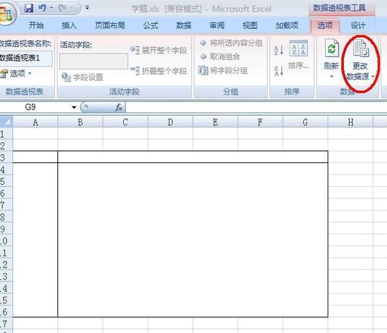
Task: Click the Redo arrow icon
Action: 62,8
